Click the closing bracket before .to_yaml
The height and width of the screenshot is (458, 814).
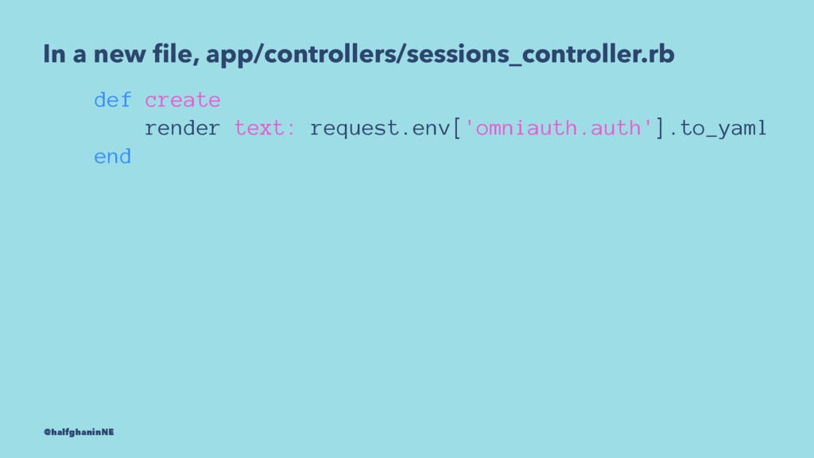point(660,128)
